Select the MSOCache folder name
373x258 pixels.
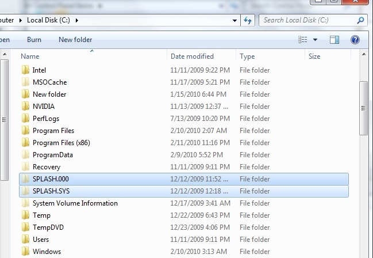click(x=50, y=82)
